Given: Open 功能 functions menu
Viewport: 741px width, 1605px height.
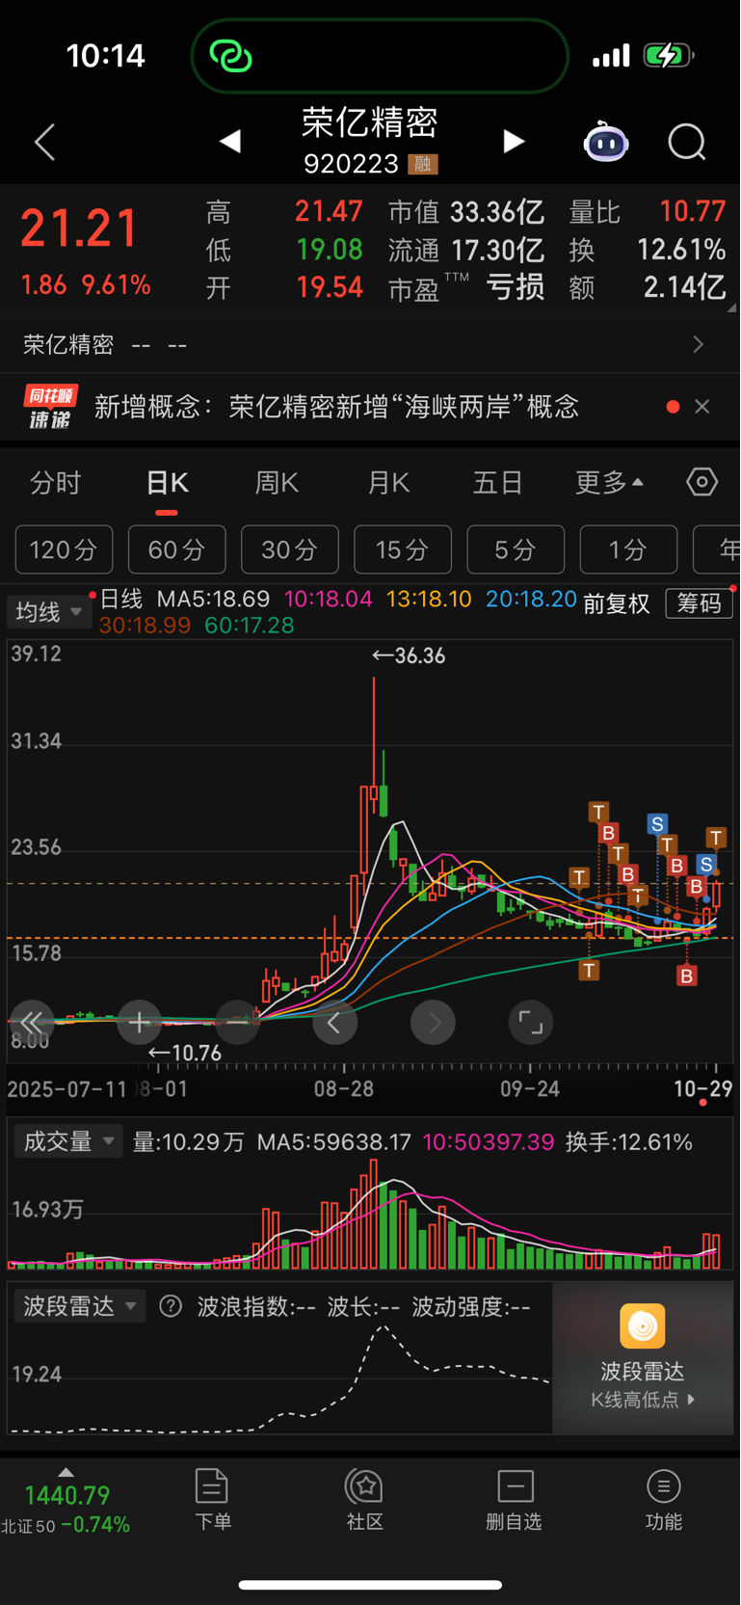Looking at the screenshot, I should 664,1500.
